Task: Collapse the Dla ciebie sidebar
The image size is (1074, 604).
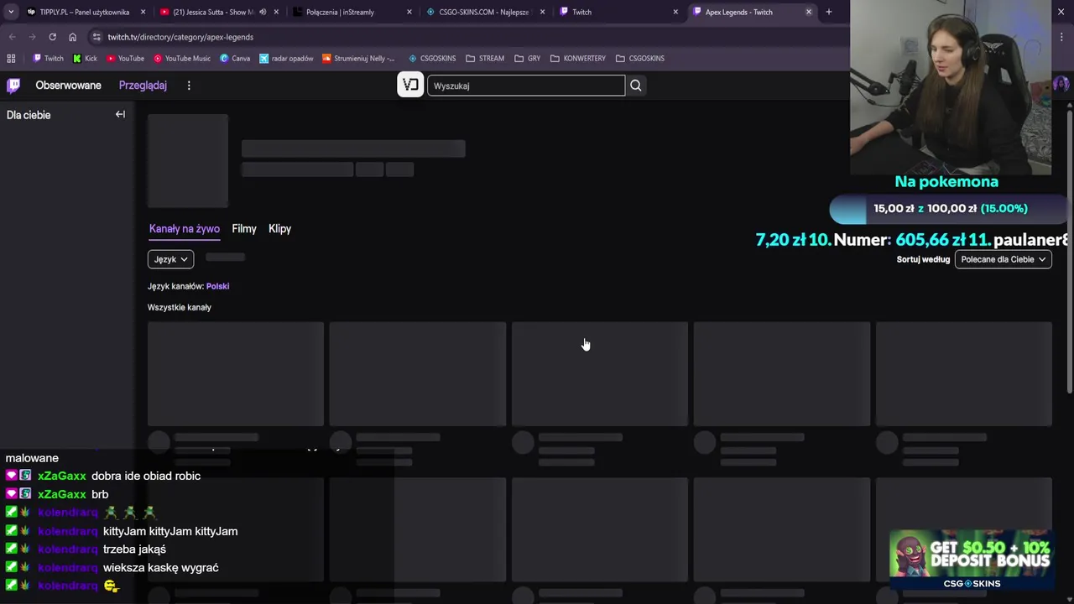Action: point(120,115)
